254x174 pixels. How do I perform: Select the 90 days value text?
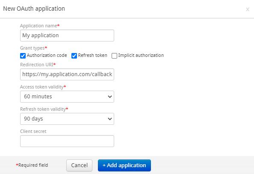tap(33, 119)
